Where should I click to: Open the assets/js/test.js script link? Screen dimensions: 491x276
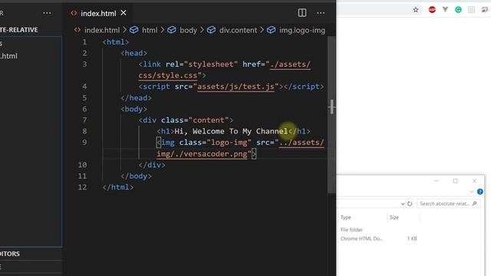click(236, 87)
